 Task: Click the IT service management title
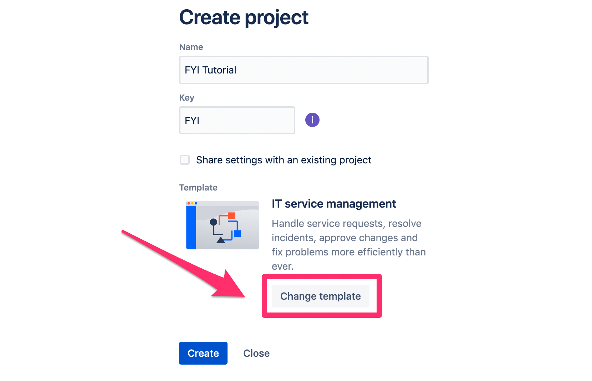click(334, 204)
